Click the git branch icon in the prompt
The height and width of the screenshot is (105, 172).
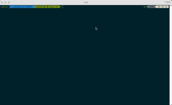(x=48, y=7)
